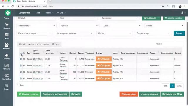Expand the Тип оплаты dropdown
Viewport: 188px width, 106px height.
[x=36, y=26]
